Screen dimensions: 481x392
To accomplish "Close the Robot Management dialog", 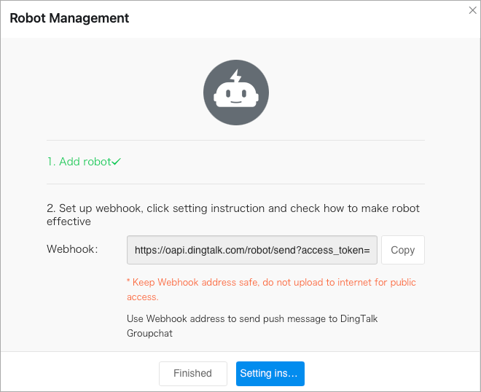I will (x=472, y=9).
